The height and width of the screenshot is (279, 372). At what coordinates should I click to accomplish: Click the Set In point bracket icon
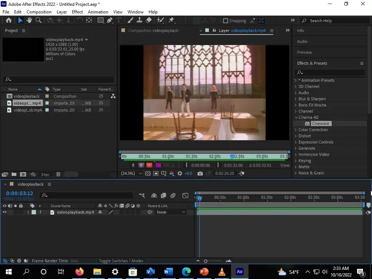(186, 165)
